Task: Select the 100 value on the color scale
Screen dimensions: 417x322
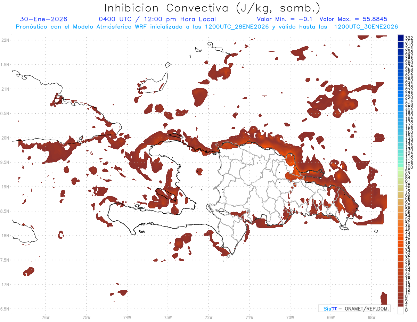Action: click(408, 168)
